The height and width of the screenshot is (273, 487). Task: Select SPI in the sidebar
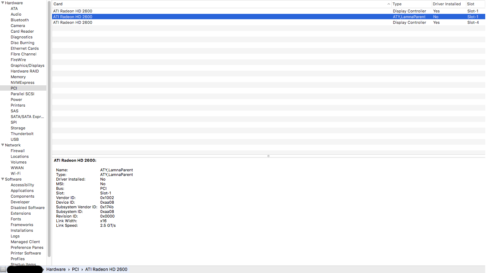pyautogui.click(x=14, y=122)
